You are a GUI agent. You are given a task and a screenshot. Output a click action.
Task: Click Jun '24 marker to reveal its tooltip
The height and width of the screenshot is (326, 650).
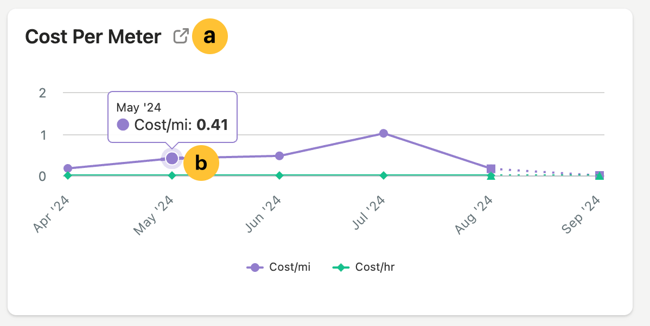278,155
